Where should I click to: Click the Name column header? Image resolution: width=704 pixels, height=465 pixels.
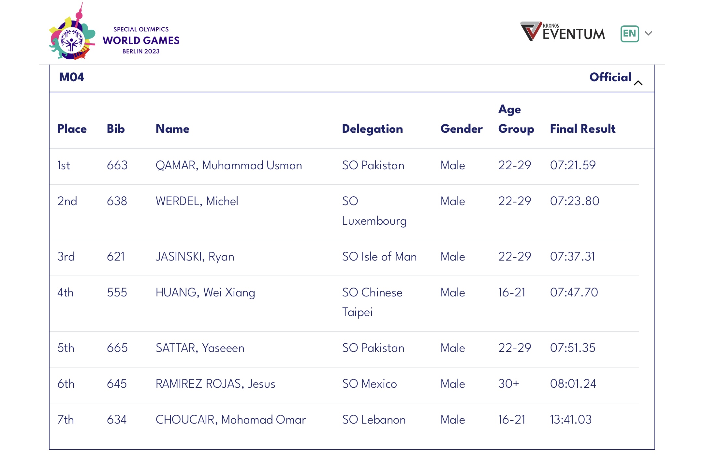click(172, 129)
